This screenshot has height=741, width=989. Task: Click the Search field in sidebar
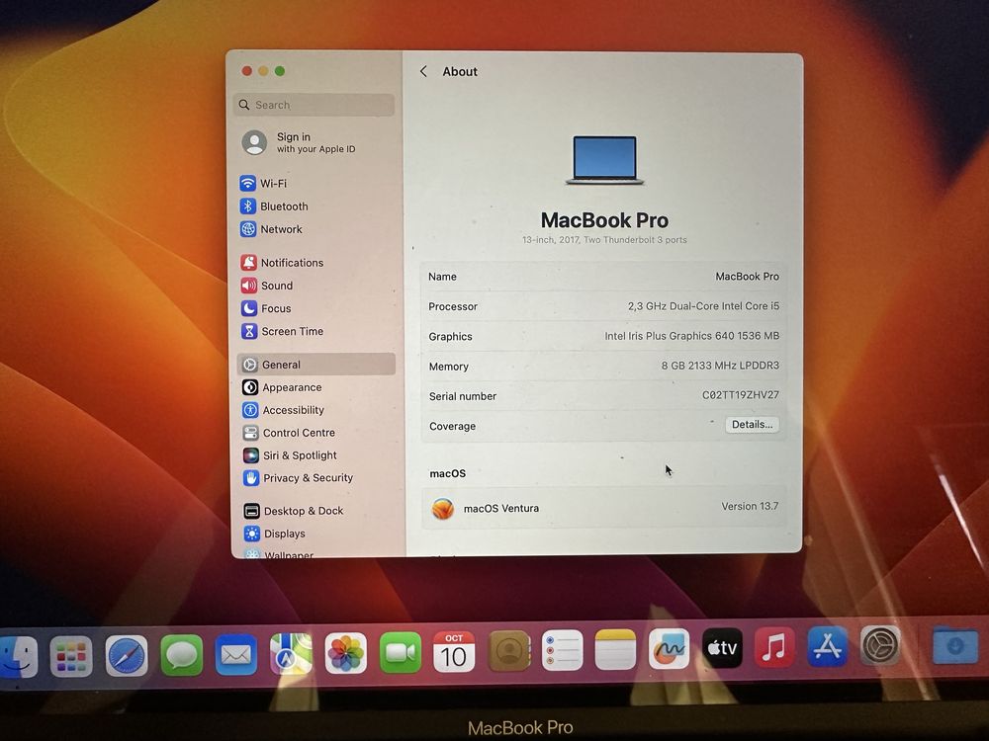click(315, 105)
